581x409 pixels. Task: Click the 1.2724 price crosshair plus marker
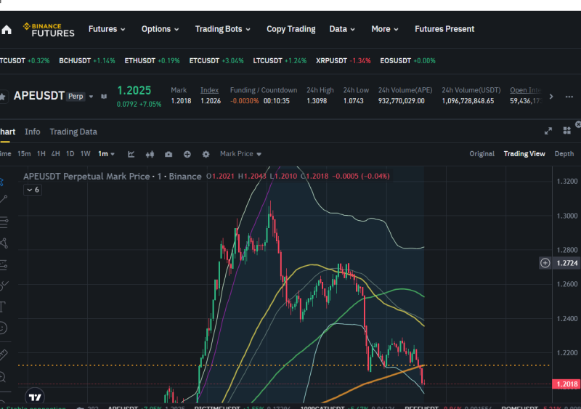click(545, 263)
